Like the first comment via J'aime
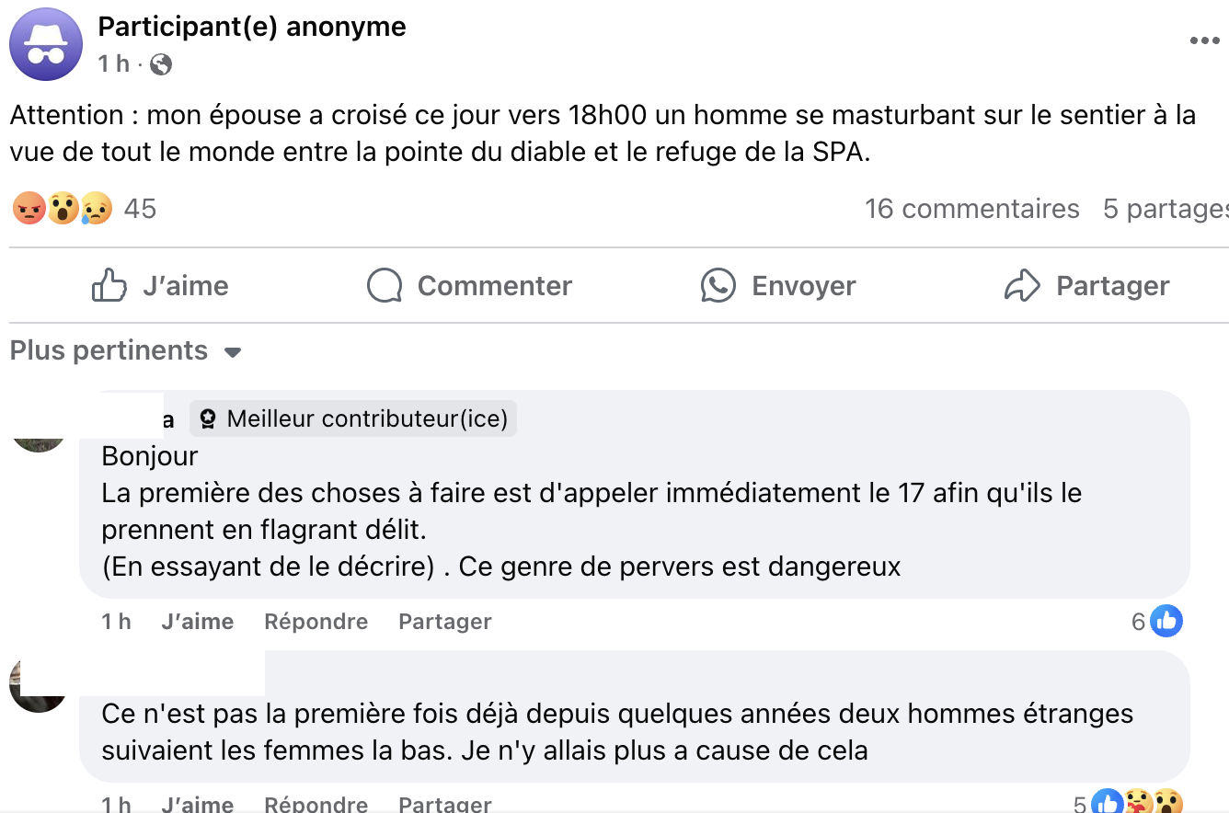This screenshot has width=1229, height=813. pos(197,622)
